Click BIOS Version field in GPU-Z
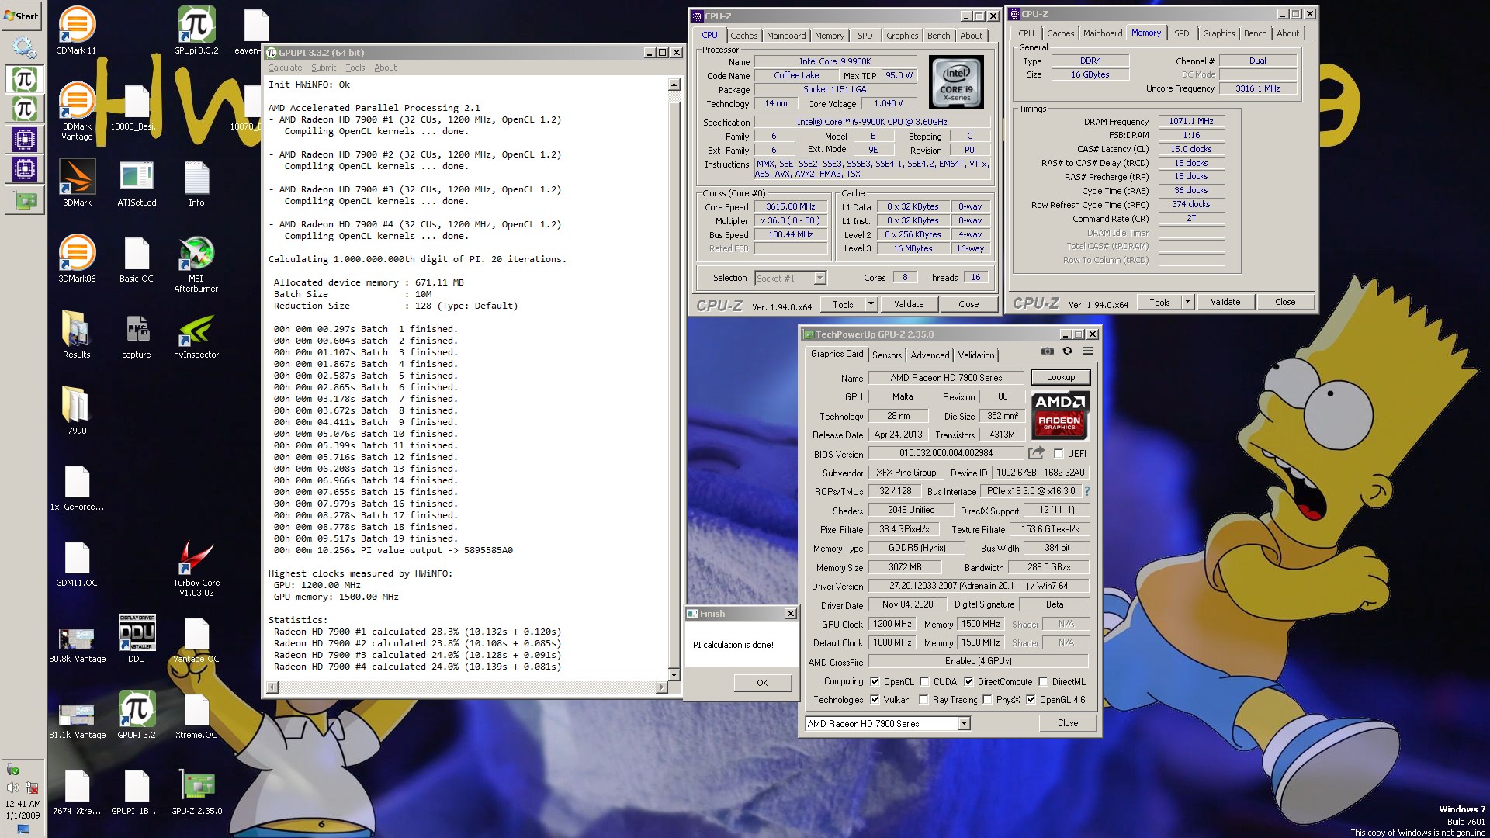1490x838 pixels. [x=946, y=453]
